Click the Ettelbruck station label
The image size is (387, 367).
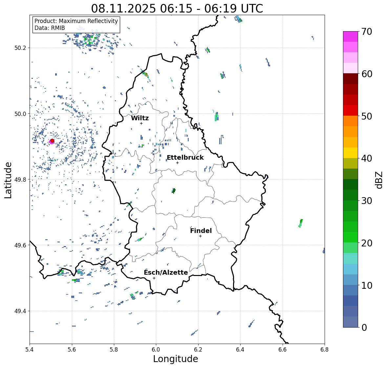pyautogui.click(x=185, y=158)
